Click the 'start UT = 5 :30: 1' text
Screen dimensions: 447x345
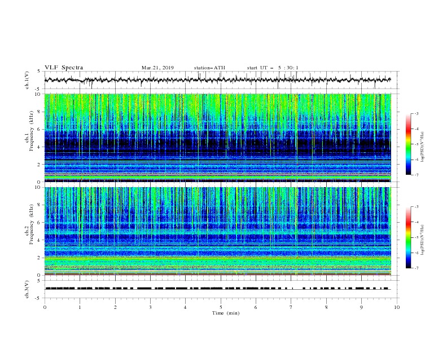click(273, 68)
